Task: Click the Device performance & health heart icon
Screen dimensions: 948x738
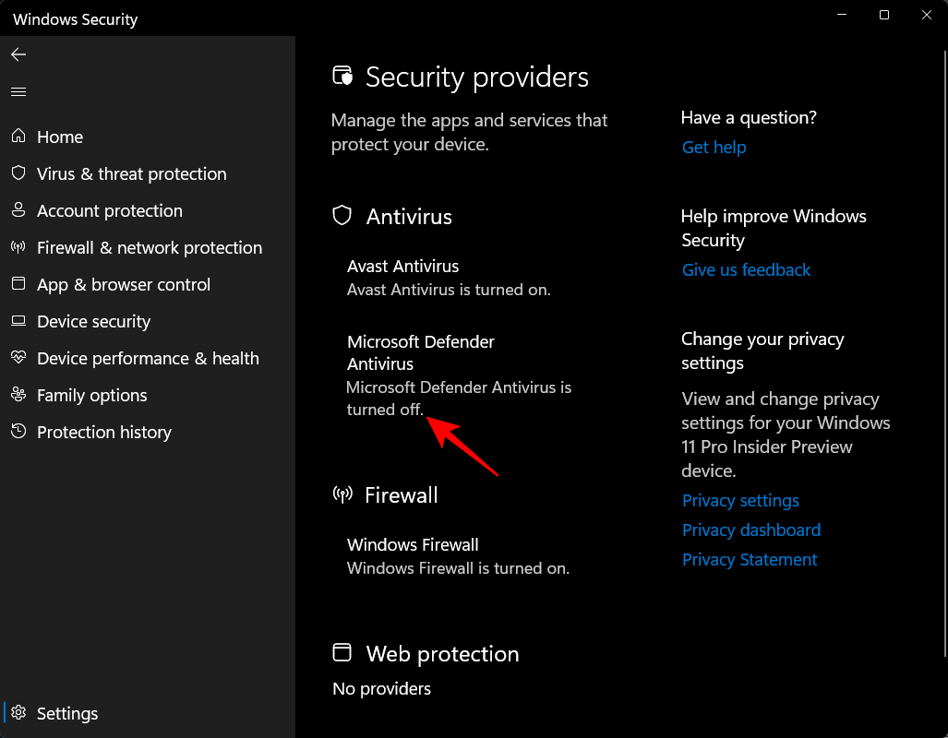Action: [x=18, y=358]
